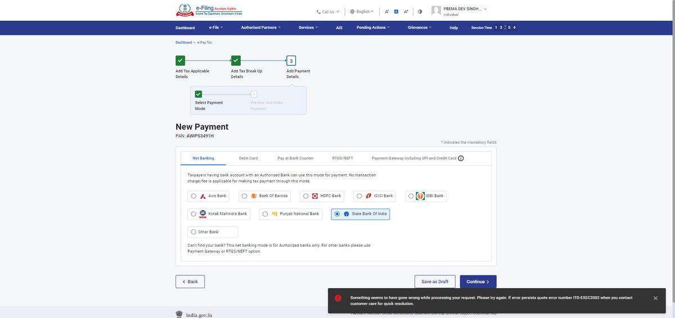Click step 3 Add Payment Details marker
Screen dimensions: 675x318
(291, 61)
